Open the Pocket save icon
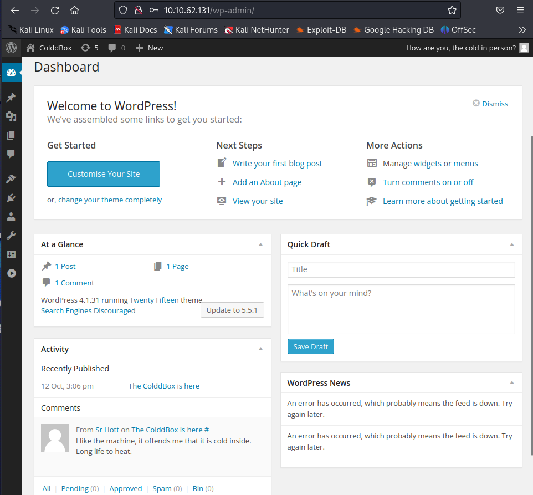Image resolution: width=533 pixels, height=495 pixels. point(500,10)
